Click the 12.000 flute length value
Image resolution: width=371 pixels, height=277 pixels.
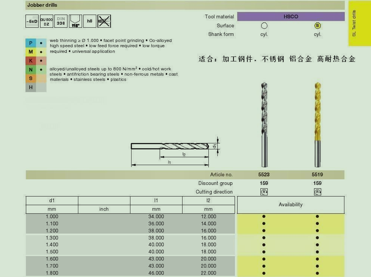[x=209, y=217]
